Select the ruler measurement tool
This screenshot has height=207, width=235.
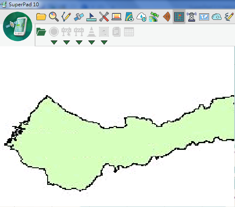pos(91,17)
